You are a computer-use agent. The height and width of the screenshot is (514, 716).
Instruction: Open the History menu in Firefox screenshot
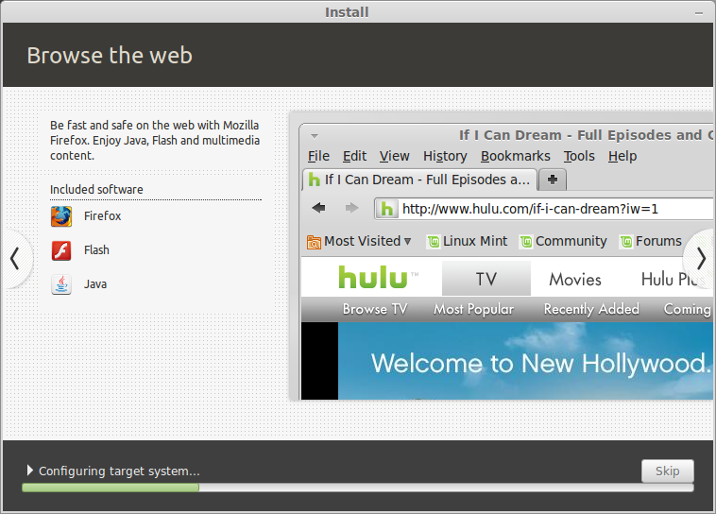coord(445,156)
